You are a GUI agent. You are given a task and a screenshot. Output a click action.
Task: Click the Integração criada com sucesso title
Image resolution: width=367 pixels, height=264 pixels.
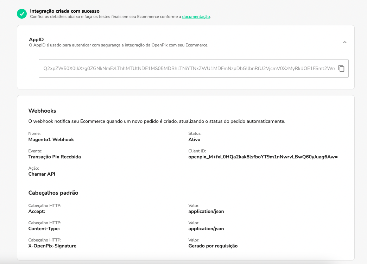65,11
